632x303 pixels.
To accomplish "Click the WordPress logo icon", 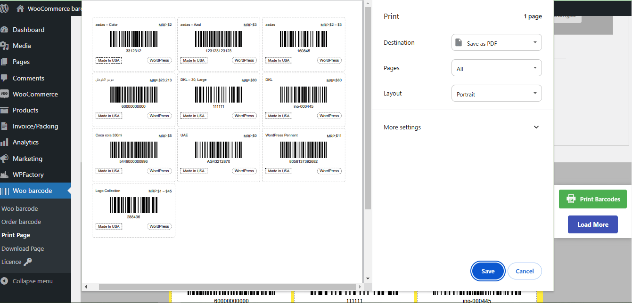I will pyautogui.click(x=4, y=8).
